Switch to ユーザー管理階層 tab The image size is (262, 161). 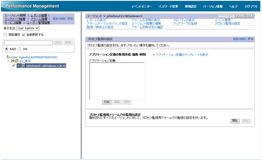pyautogui.click(x=38, y=23)
